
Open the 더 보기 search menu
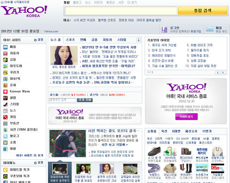[132, 3]
